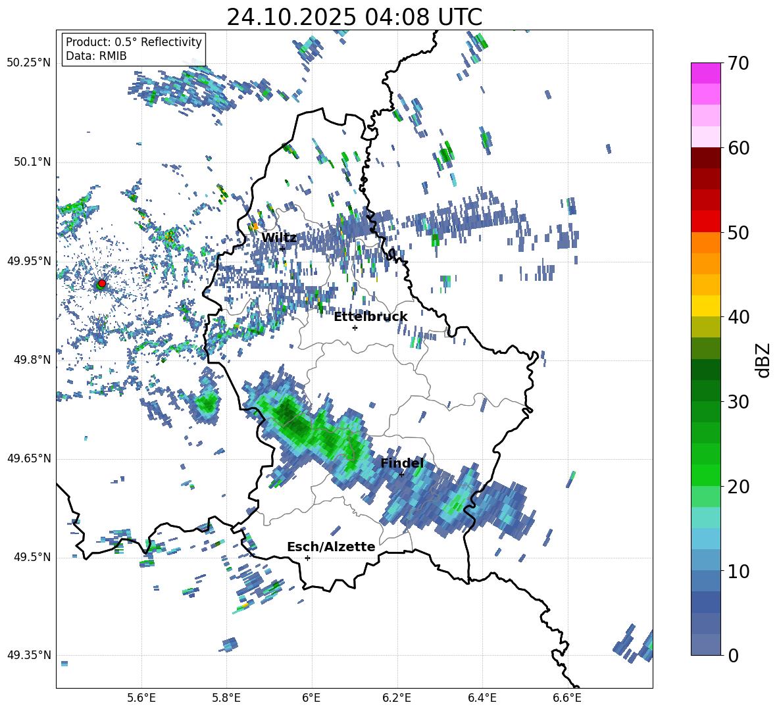Click the Data: RMIB text
This screenshot has width=779, height=711.
coord(96,56)
